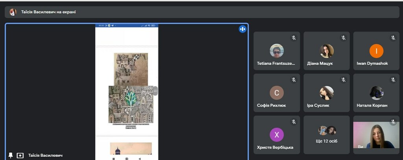Click the caption text under the houses artwork
The width and height of the screenshot is (403, 160).
(x=131, y=126)
